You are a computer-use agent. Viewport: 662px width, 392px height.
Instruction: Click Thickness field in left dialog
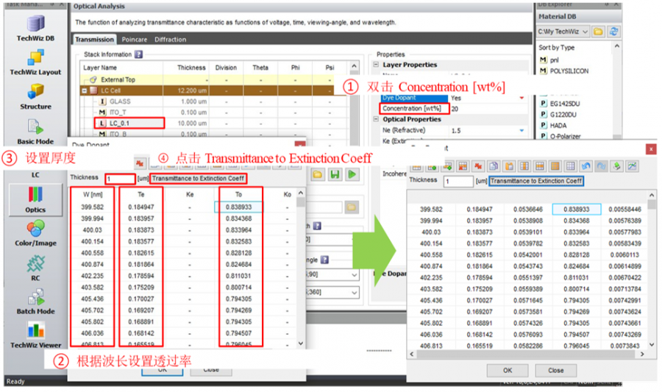120,179
